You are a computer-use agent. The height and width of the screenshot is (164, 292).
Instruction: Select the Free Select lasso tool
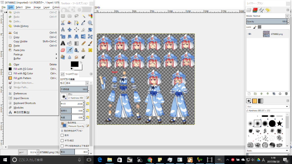pos(76,16)
